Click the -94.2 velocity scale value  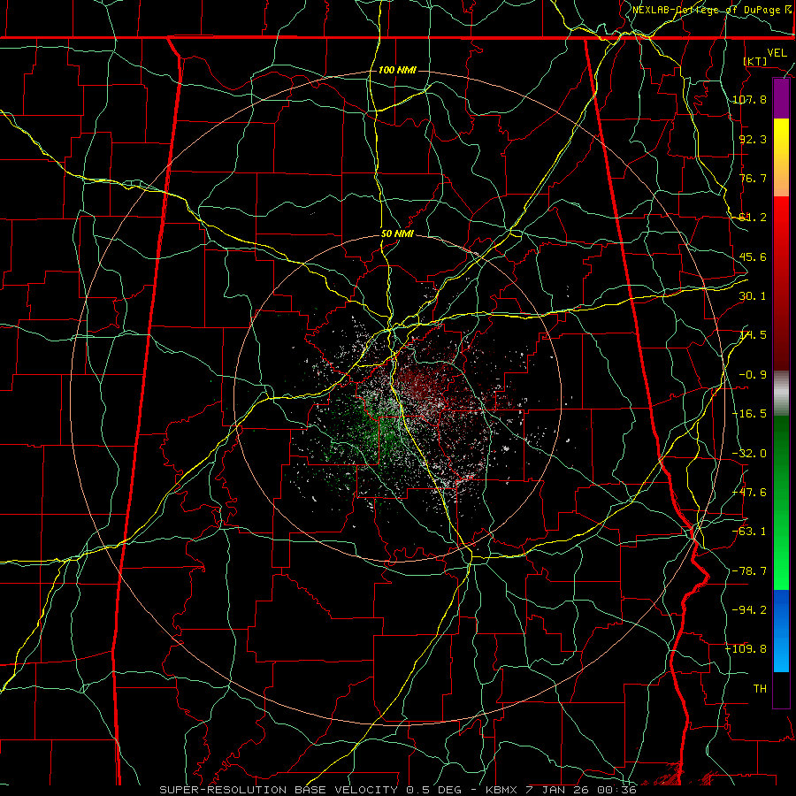point(749,609)
